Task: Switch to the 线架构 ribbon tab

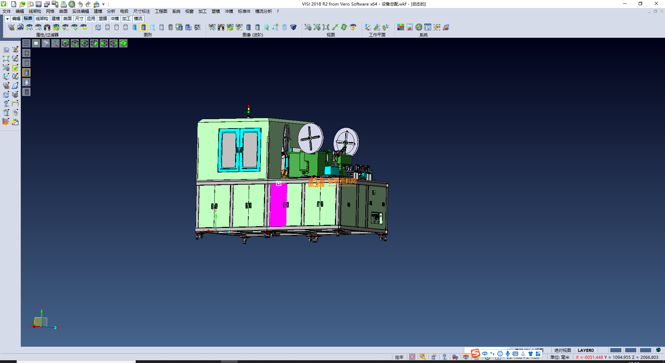Action: pyautogui.click(x=42, y=19)
